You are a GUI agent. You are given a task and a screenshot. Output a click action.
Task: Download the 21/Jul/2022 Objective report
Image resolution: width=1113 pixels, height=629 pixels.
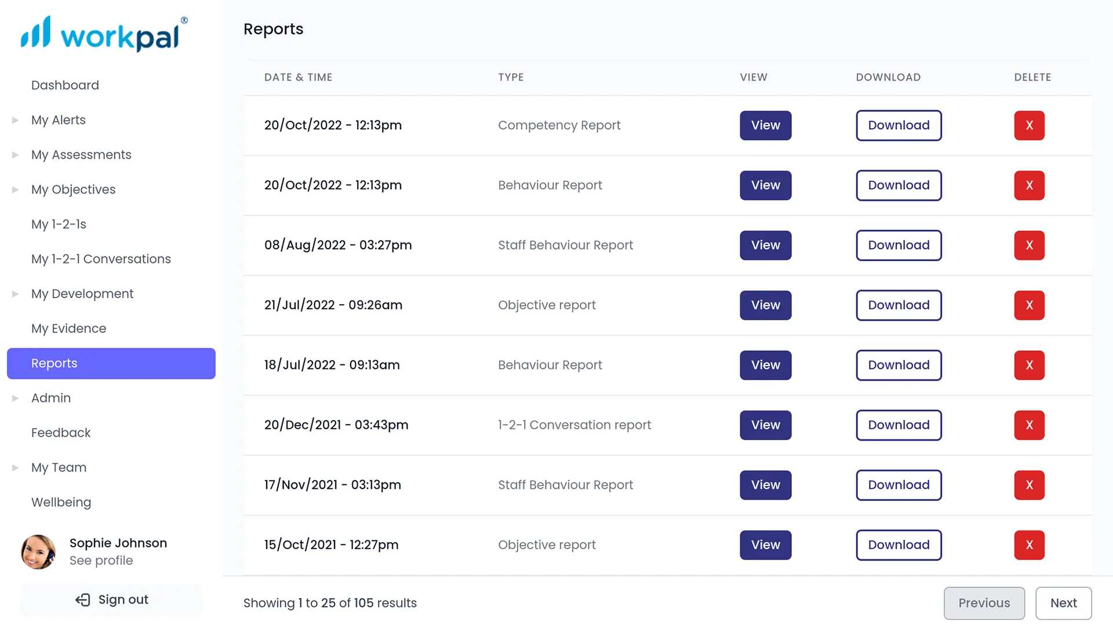click(x=899, y=305)
